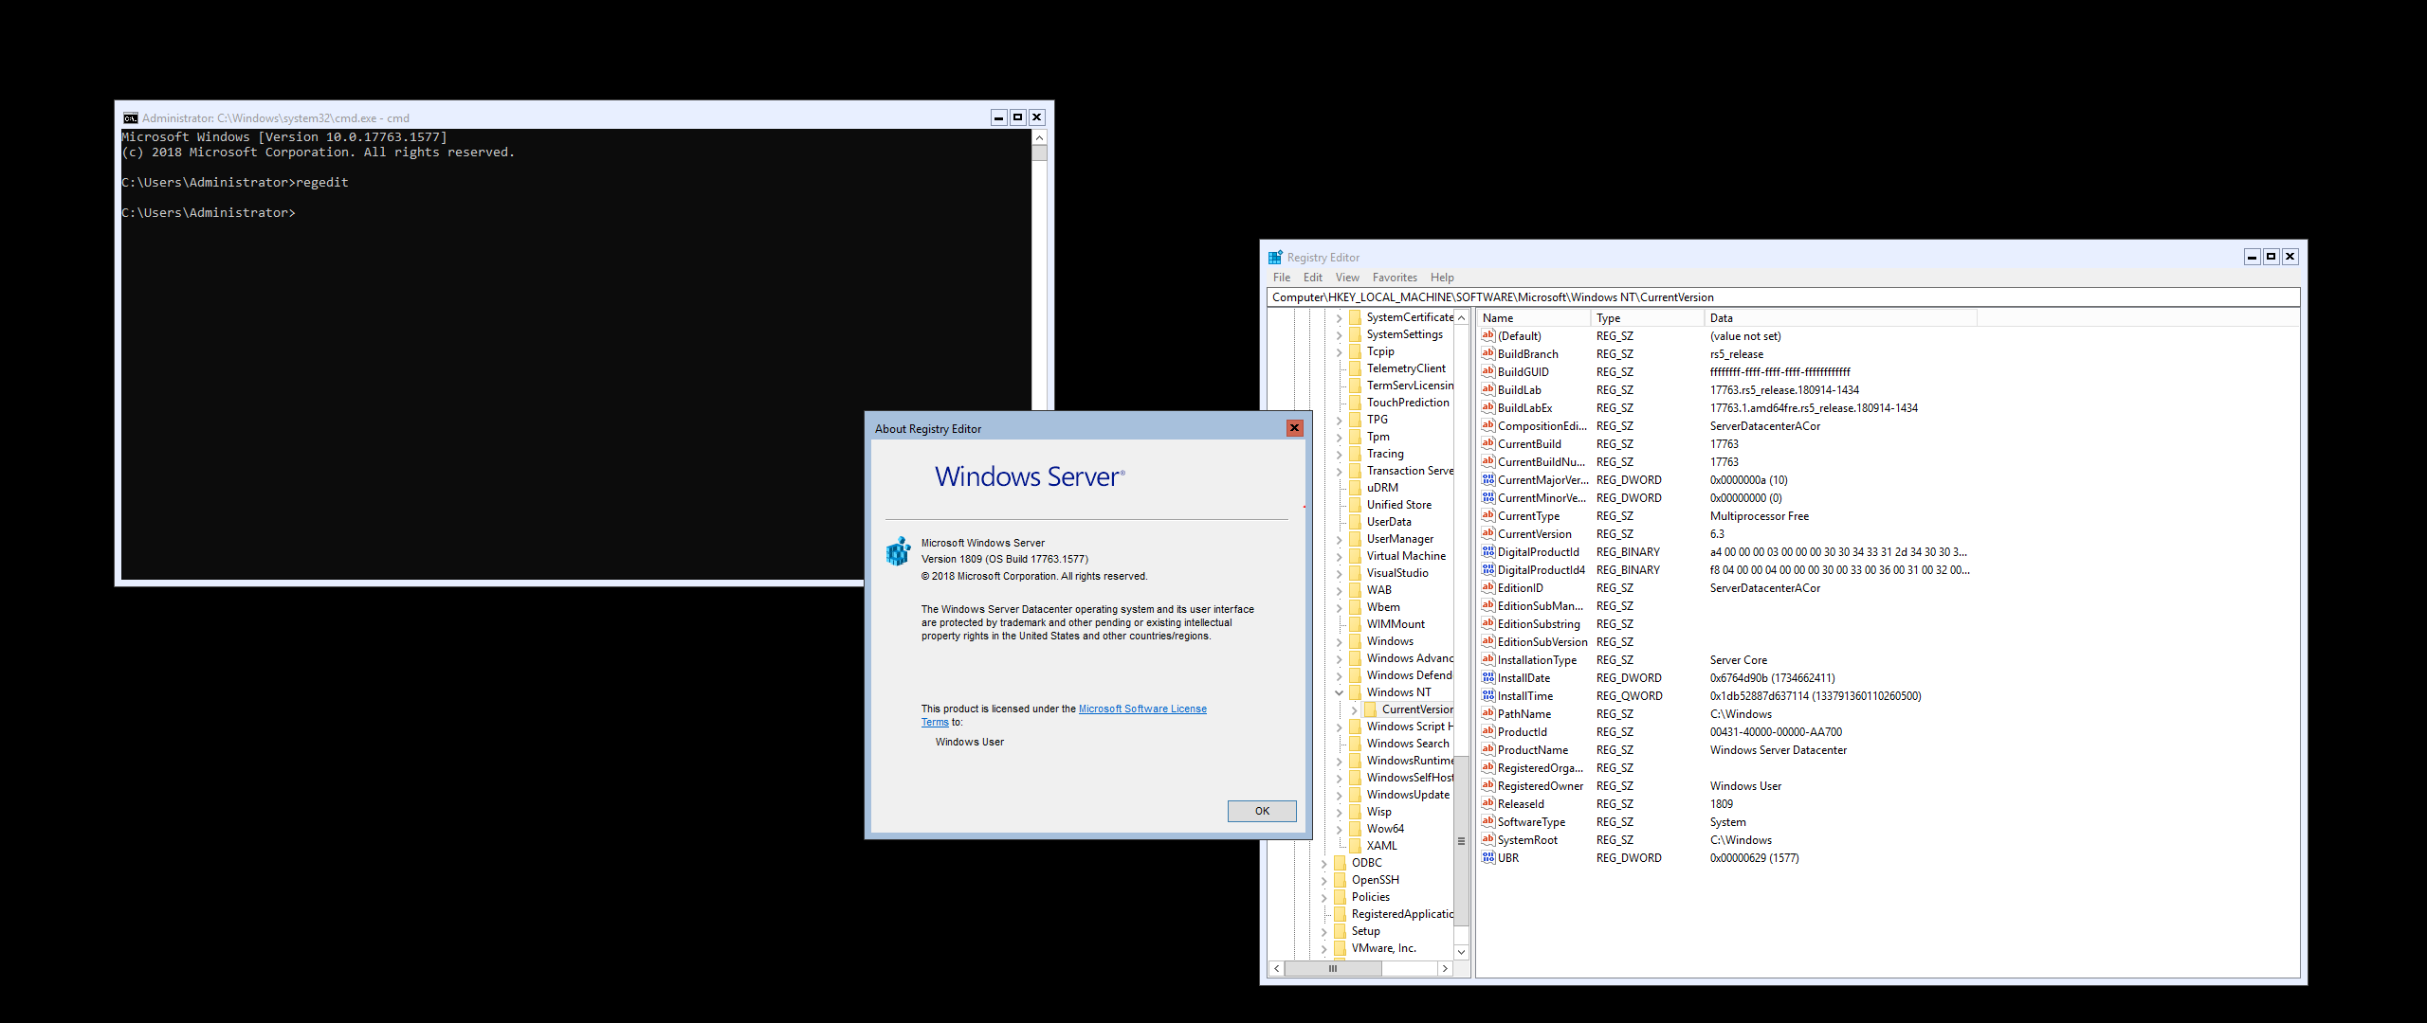Click the Registry Editor title bar icon

1275,258
